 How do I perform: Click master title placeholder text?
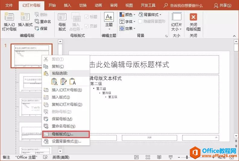tap(129, 65)
